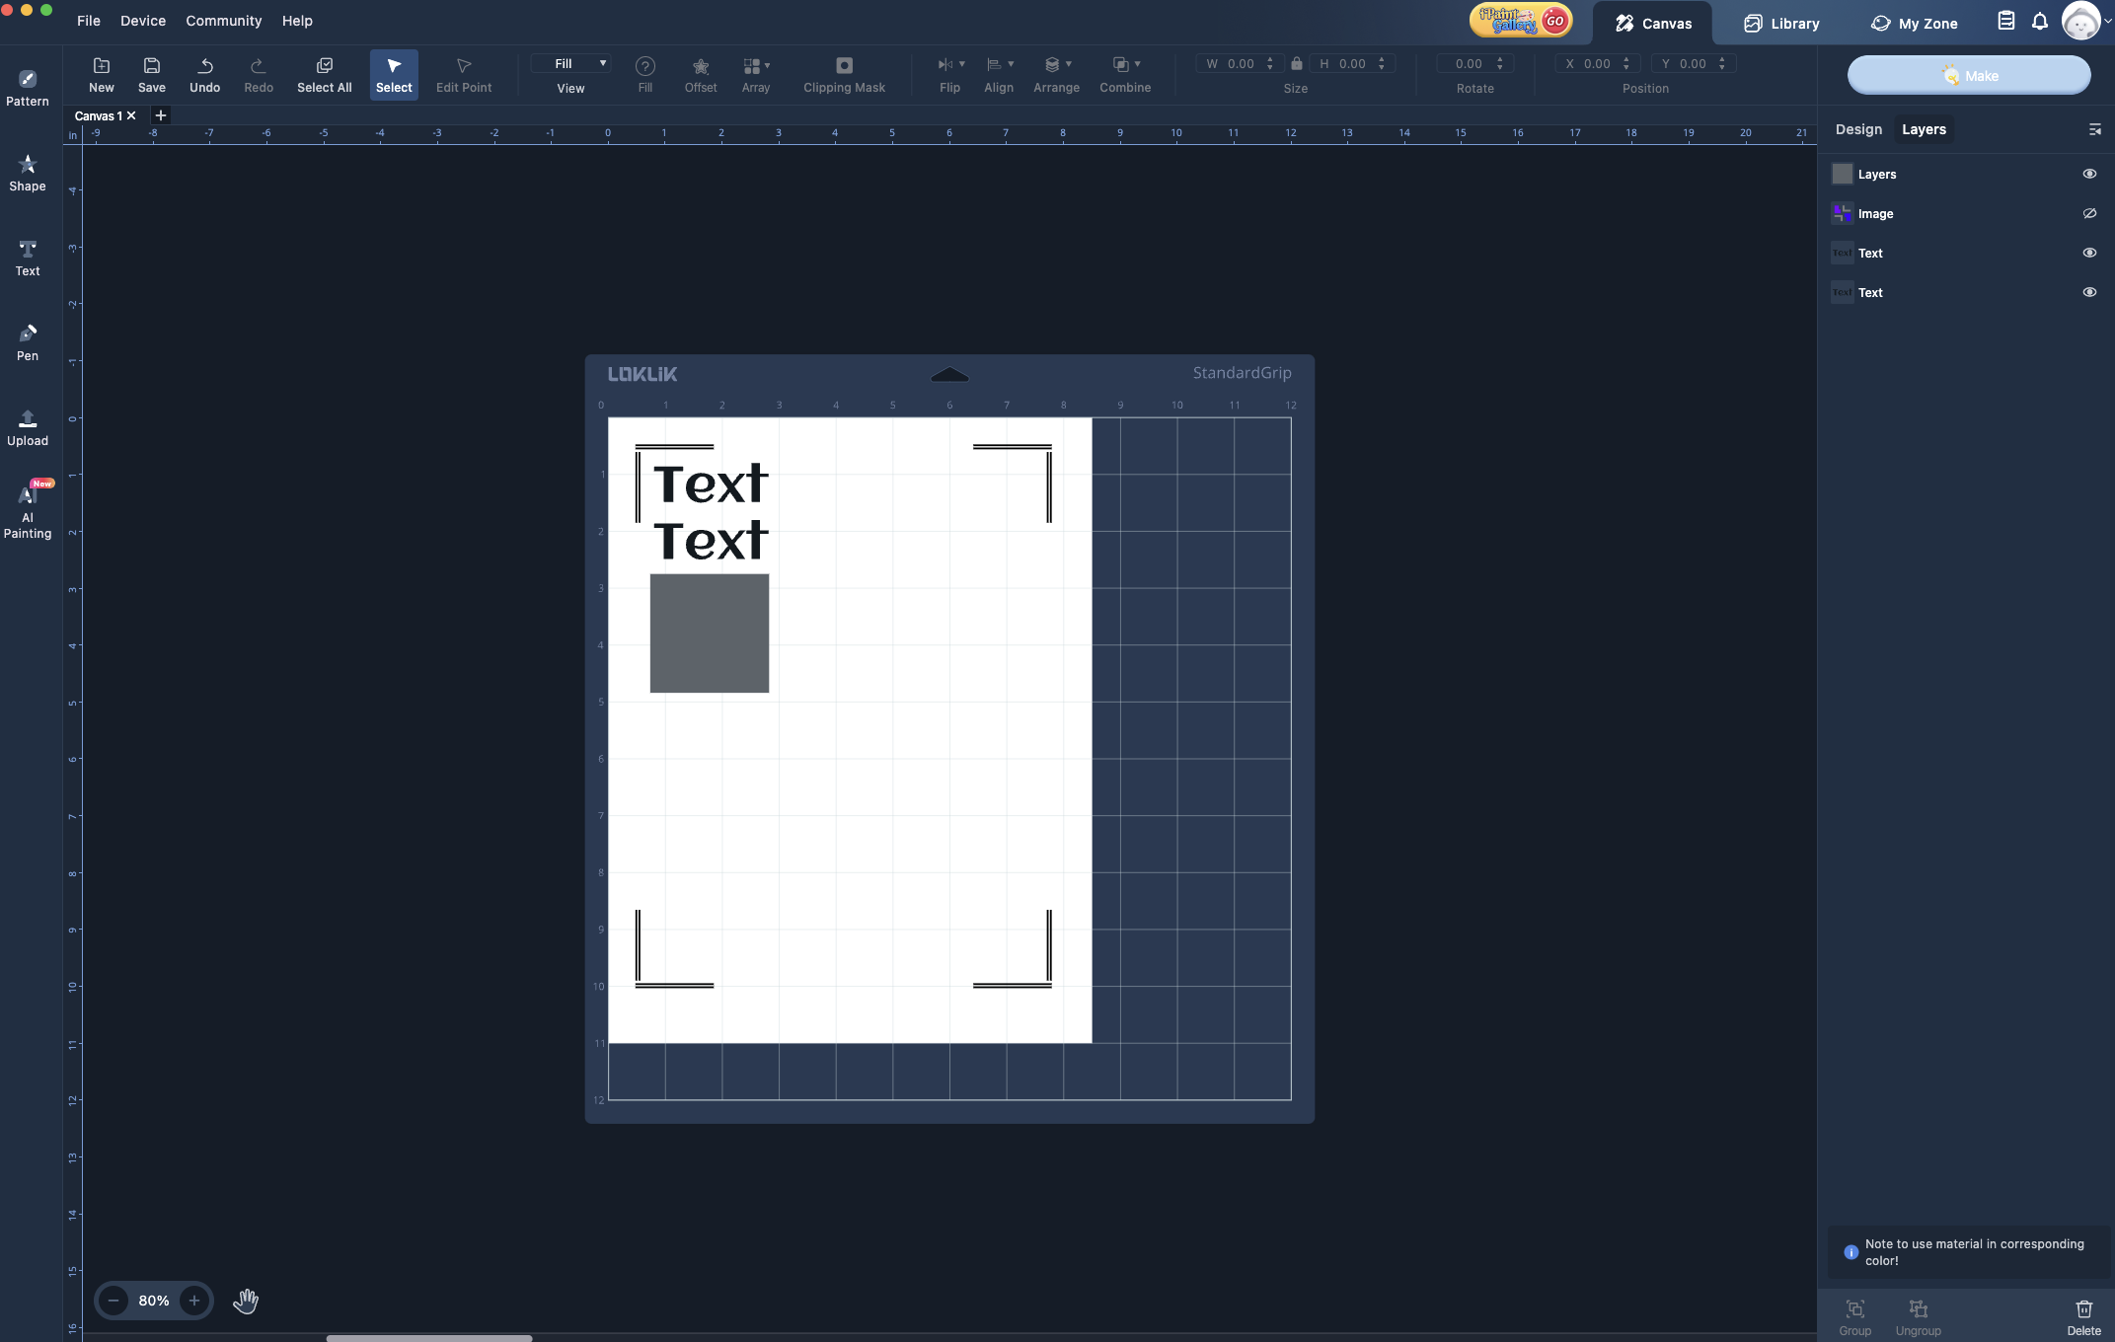2115x1342 pixels.
Task: Open the Shape tool
Action: (x=28, y=172)
